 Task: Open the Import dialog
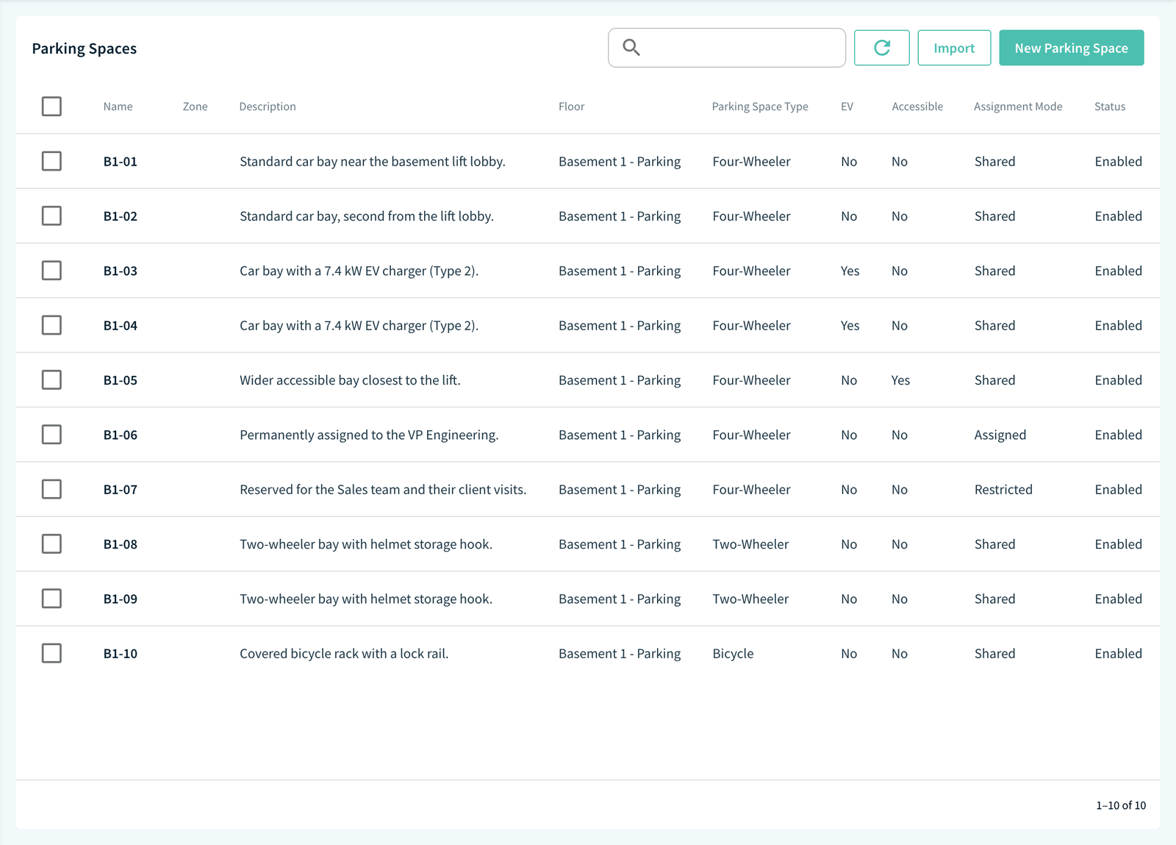[x=954, y=48]
